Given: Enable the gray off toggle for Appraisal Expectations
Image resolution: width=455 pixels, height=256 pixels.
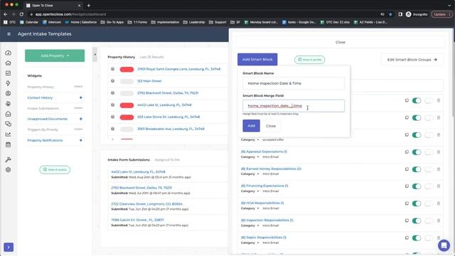Looking at the screenshot, I should 429,152.
